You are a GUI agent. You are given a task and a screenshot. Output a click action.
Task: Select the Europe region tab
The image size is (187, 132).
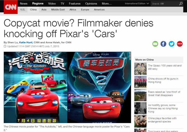click(85, 10)
